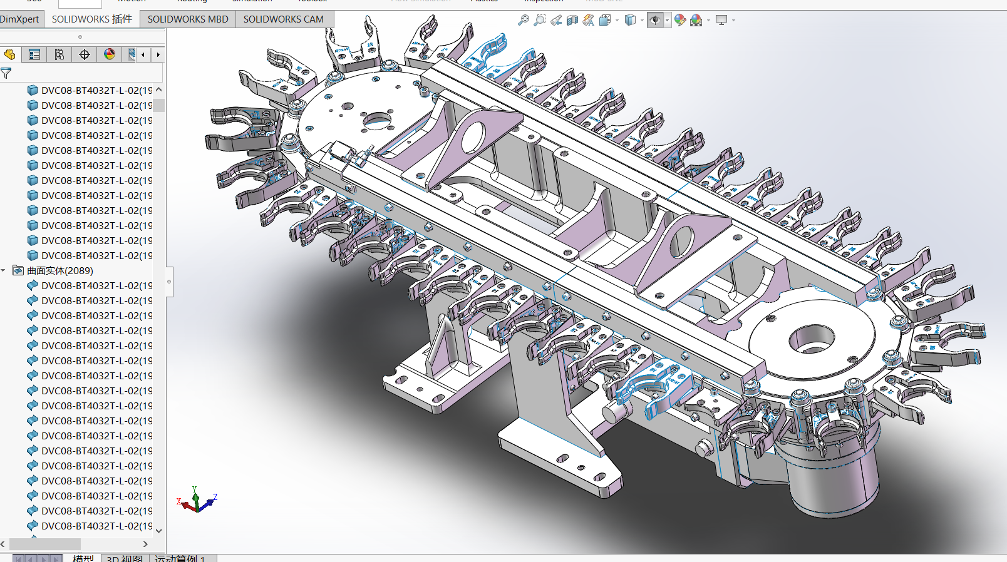The width and height of the screenshot is (1007, 562).
Task: Click the Apply Scene icon
Action: click(696, 20)
